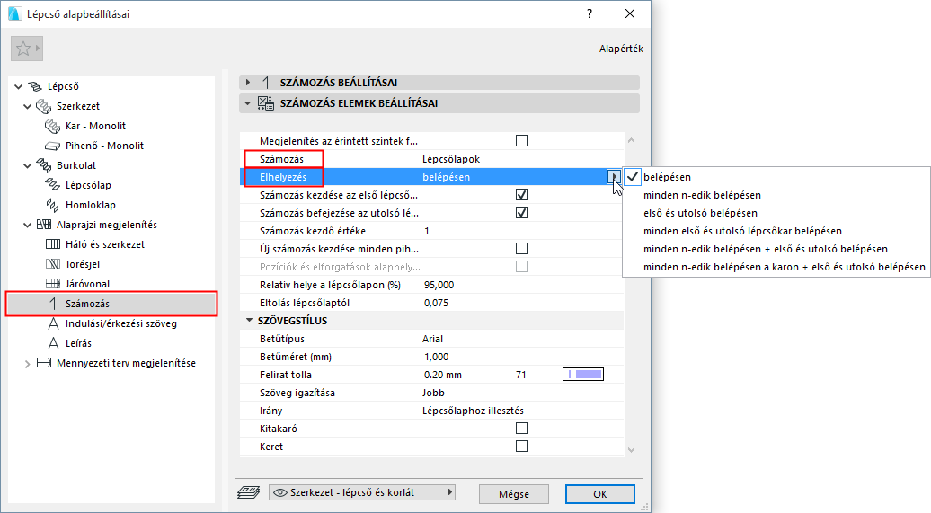Enable the Kitakaró checkbox
The width and height of the screenshot is (931, 513).
[521, 428]
